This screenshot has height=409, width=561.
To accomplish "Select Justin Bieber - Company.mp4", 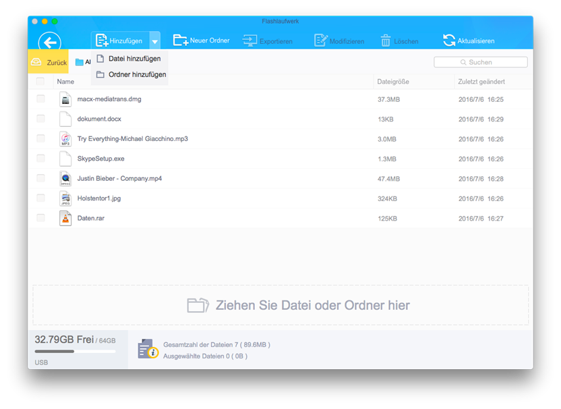I will pos(119,178).
